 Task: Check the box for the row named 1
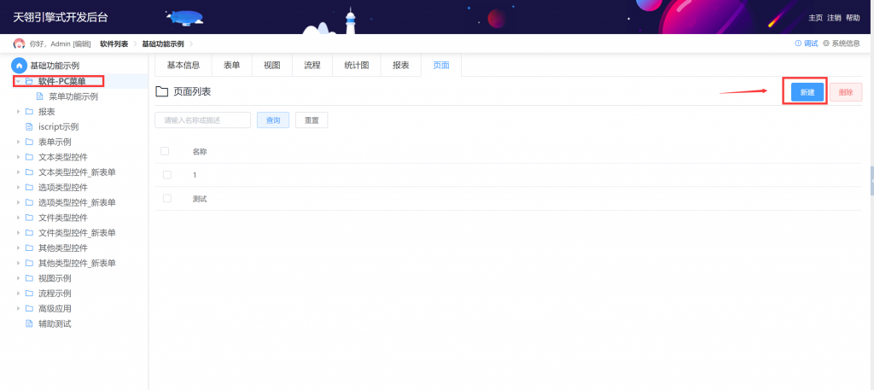pos(167,175)
